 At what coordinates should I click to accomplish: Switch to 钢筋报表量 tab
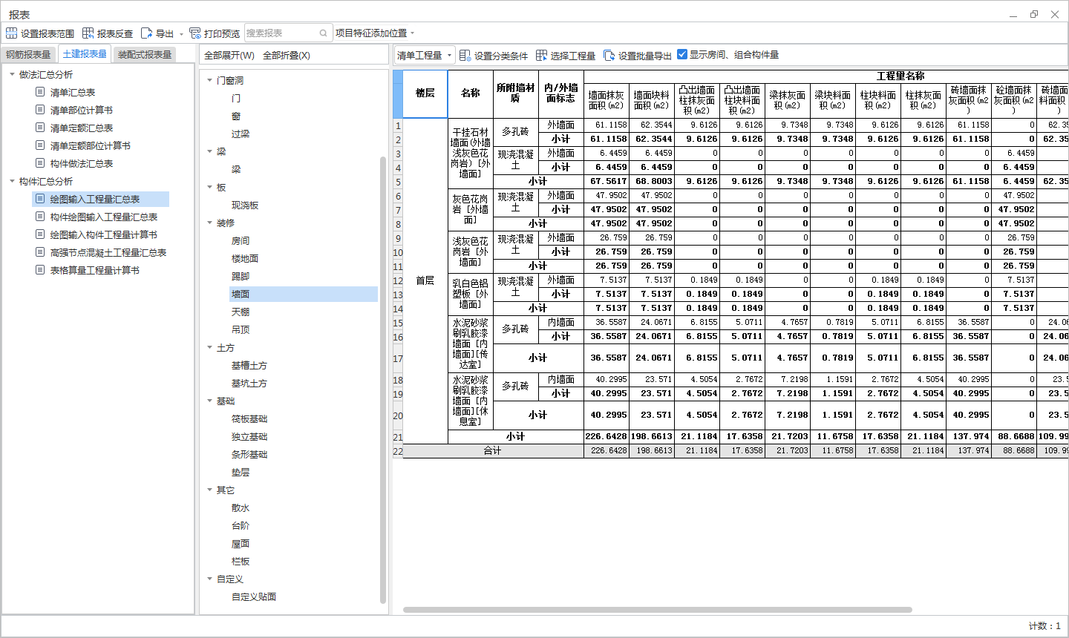(x=28, y=55)
